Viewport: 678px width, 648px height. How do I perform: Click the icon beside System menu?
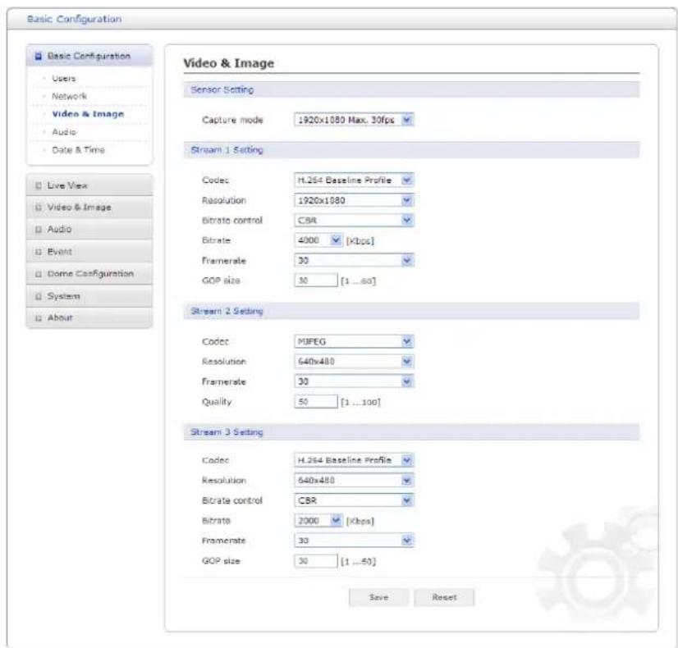tap(39, 296)
